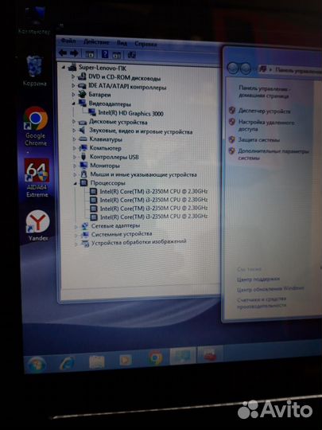Image resolution: width=322 pixels, height=430 pixels.
Task: Collapse the Видеоадаптеры tree node
Action: 73,104
